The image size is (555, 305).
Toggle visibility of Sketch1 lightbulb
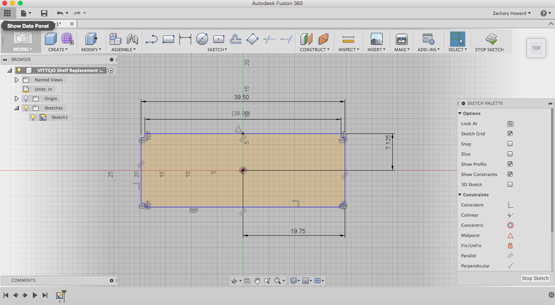tap(33, 117)
